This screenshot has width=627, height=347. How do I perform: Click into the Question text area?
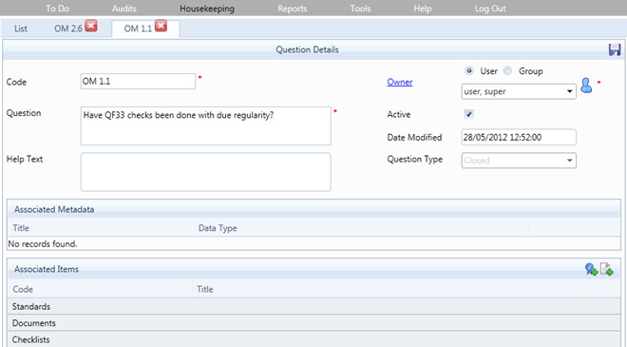point(206,125)
